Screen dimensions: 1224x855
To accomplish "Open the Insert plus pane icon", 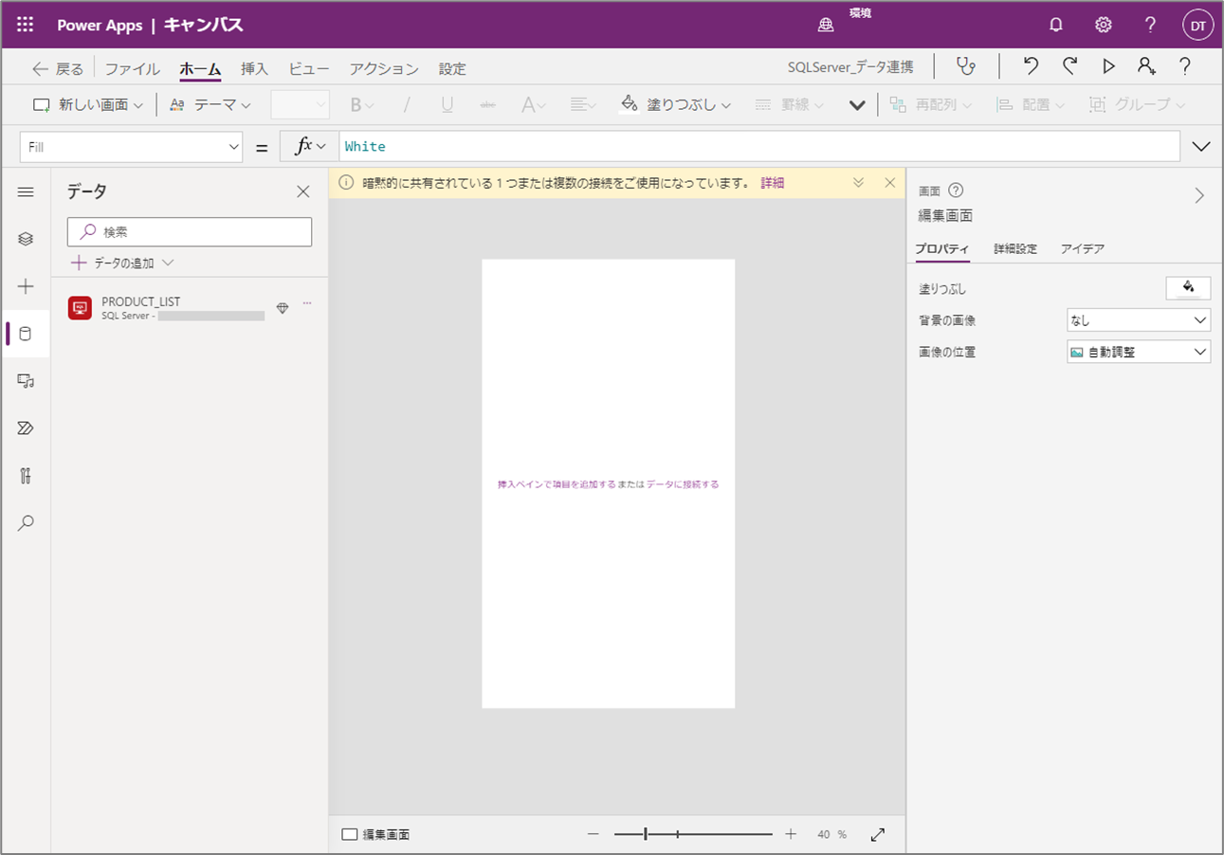I will 26,286.
